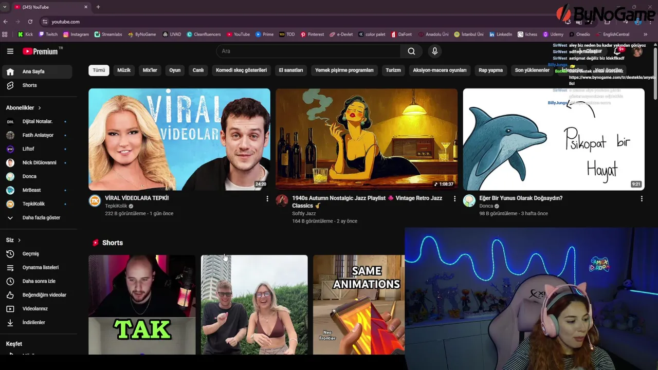Open Fatih Anlatıyor subscription
658x370 pixels.
[37, 135]
